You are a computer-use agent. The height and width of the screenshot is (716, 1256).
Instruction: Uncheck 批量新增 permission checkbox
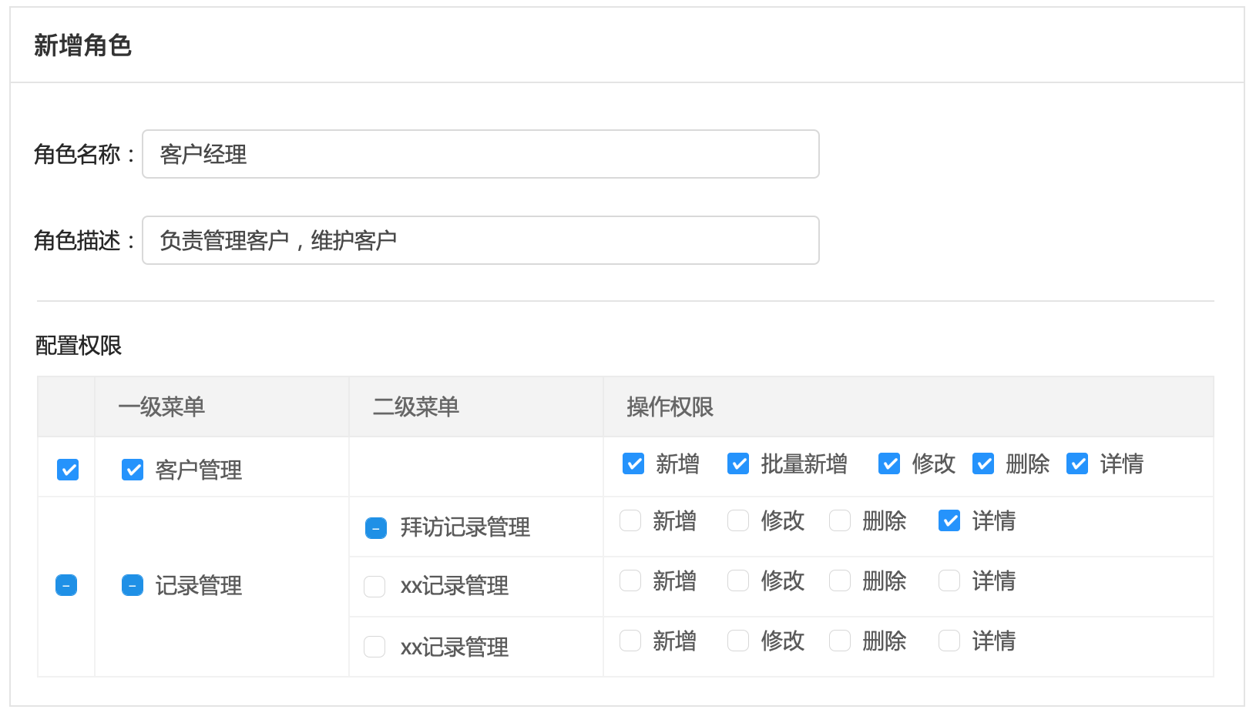click(738, 463)
